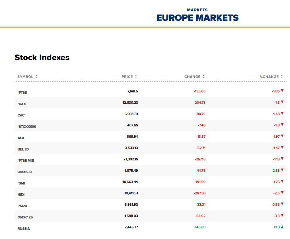Select the HEX price 10,411.51
Image resolution: width=290 pixels, height=239 pixels.
click(131, 193)
